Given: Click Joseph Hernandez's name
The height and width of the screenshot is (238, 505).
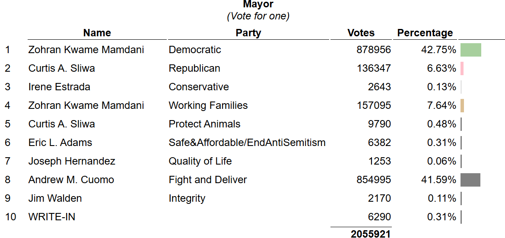Looking at the screenshot, I should tap(72, 161).
